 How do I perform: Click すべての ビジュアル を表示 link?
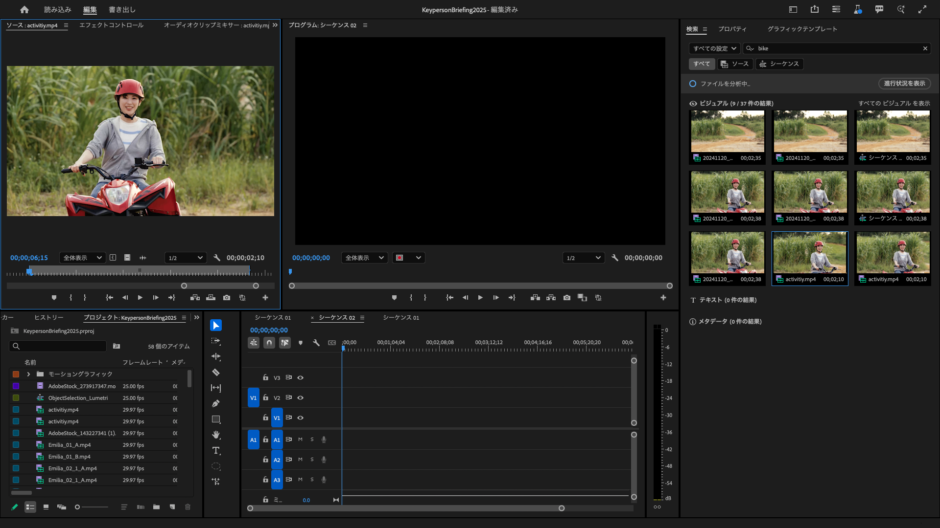coord(893,103)
